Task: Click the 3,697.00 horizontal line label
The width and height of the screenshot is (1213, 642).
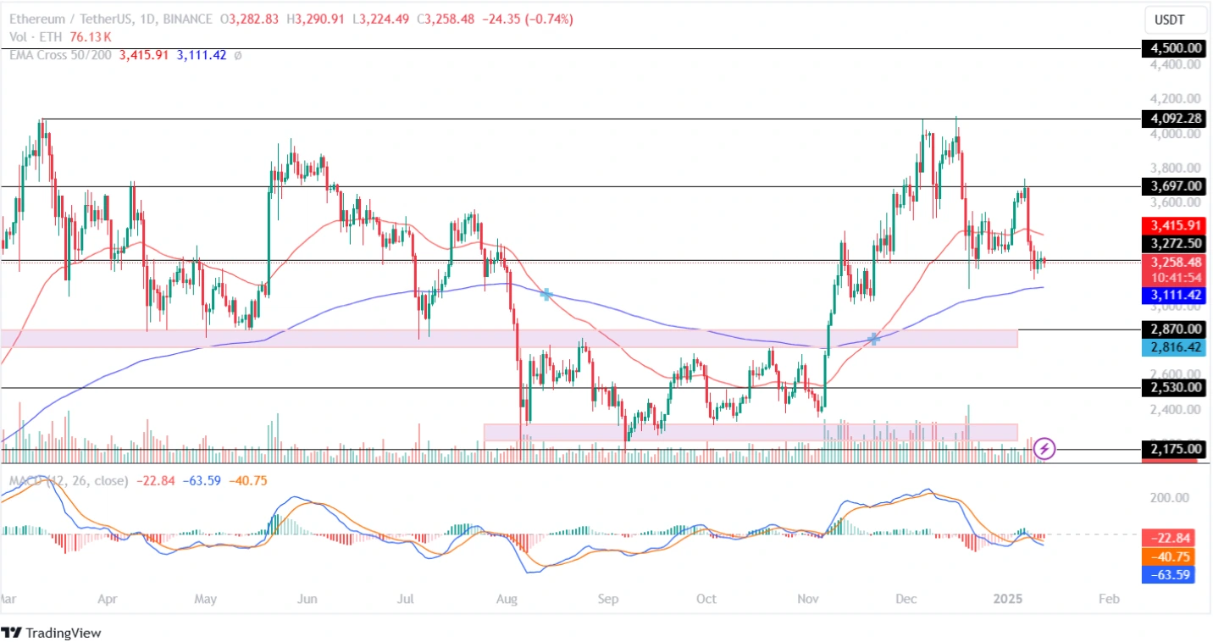Action: pyautogui.click(x=1172, y=185)
